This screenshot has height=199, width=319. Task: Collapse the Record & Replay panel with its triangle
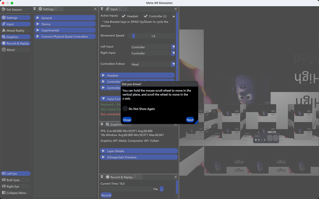(102, 177)
